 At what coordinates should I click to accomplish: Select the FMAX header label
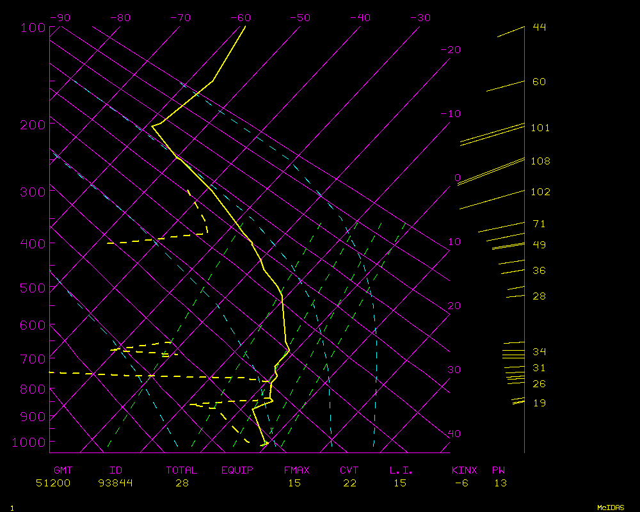tap(296, 470)
